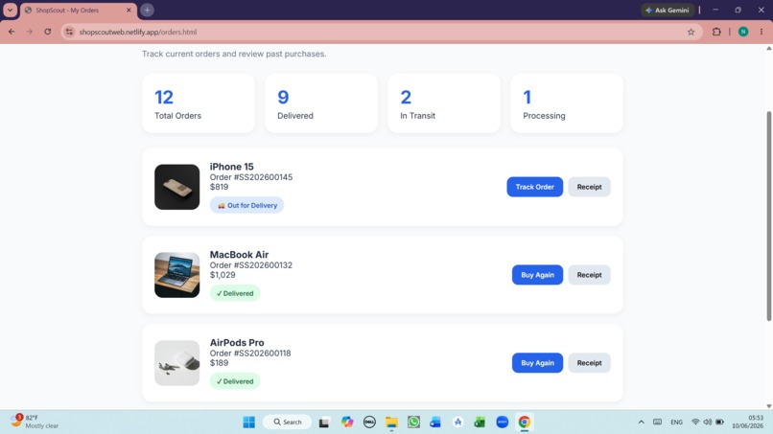Open the MacBook Air receipt
The image size is (773, 434).
pyautogui.click(x=589, y=275)
